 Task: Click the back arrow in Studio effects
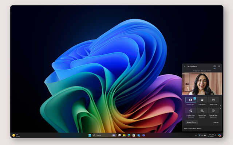click(x=185, y=66)
